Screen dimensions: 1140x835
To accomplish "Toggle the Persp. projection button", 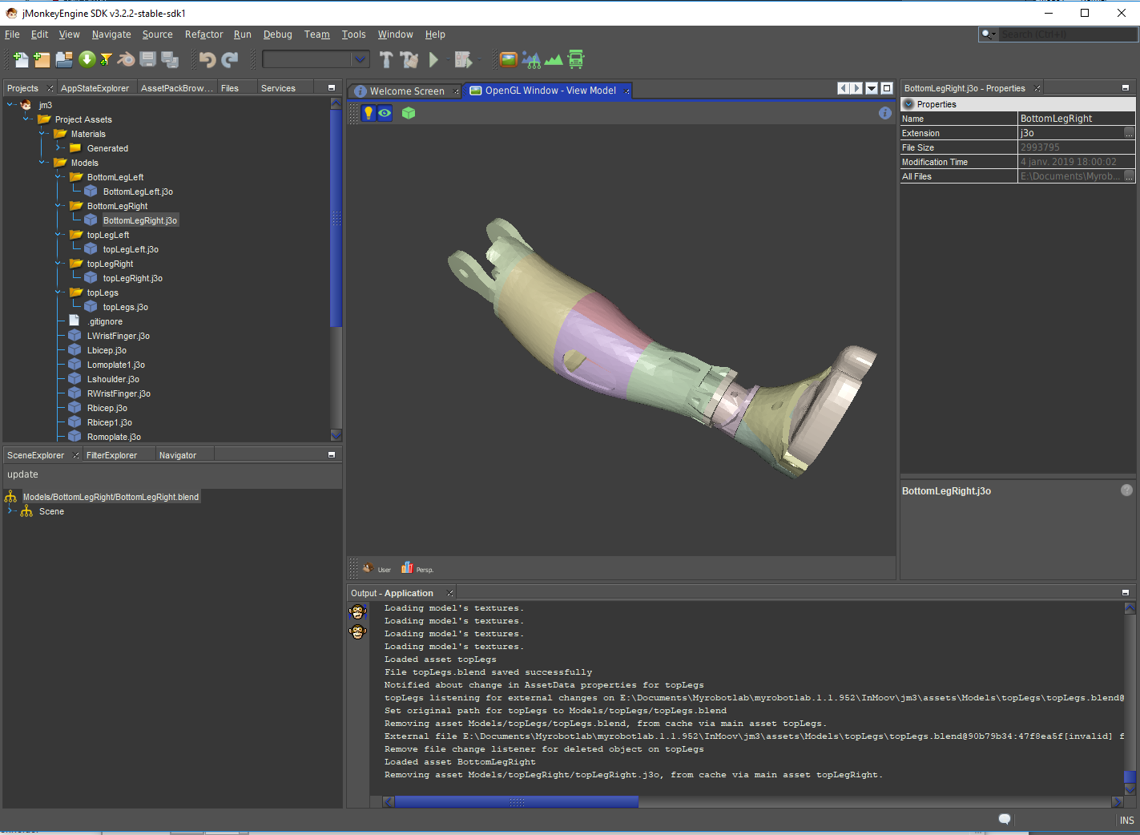I will [417, 568].
